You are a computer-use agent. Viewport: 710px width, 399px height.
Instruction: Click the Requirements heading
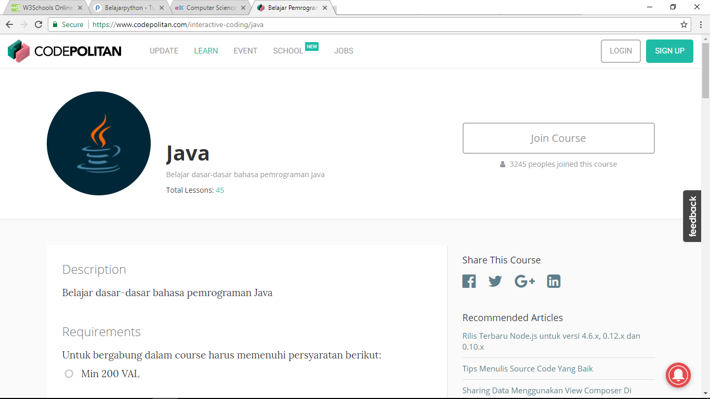[x=101, y=332]
